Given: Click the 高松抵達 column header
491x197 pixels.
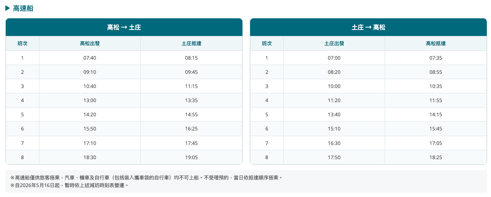Looking at the screenshot, I should [x=436, y=44].
